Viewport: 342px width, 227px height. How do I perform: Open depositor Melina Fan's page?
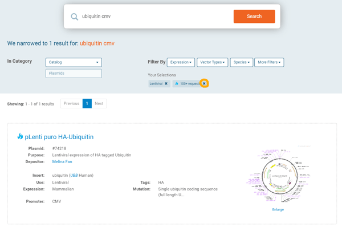(62, 162)
